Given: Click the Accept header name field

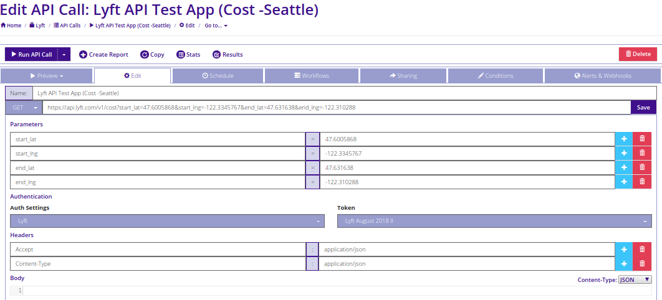Looking at the screenshot, I should pos(158,250).
